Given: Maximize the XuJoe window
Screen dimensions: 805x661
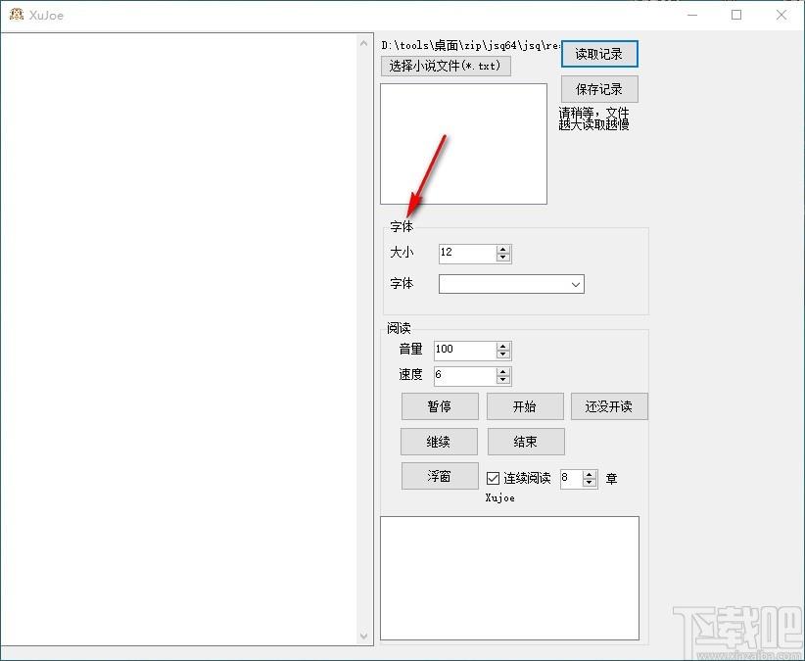Looking at the screenshot, I should click(x=736, y=15).
